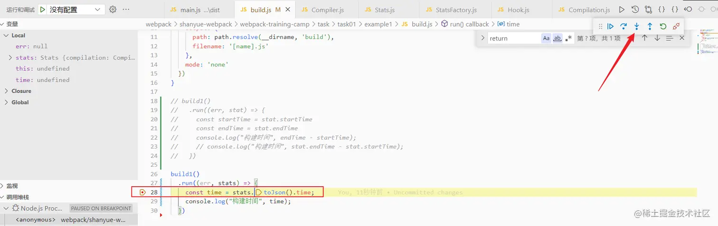This screenshot has height=226, width=718.
Task: Click line number 26 in the gutter
Action: (153, 174)
